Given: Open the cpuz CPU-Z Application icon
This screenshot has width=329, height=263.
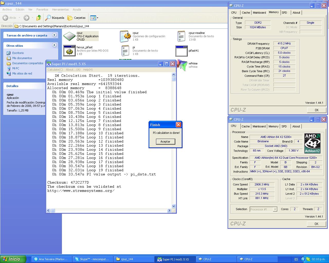Looking at the screenshot, I should [x=69, y=36].
